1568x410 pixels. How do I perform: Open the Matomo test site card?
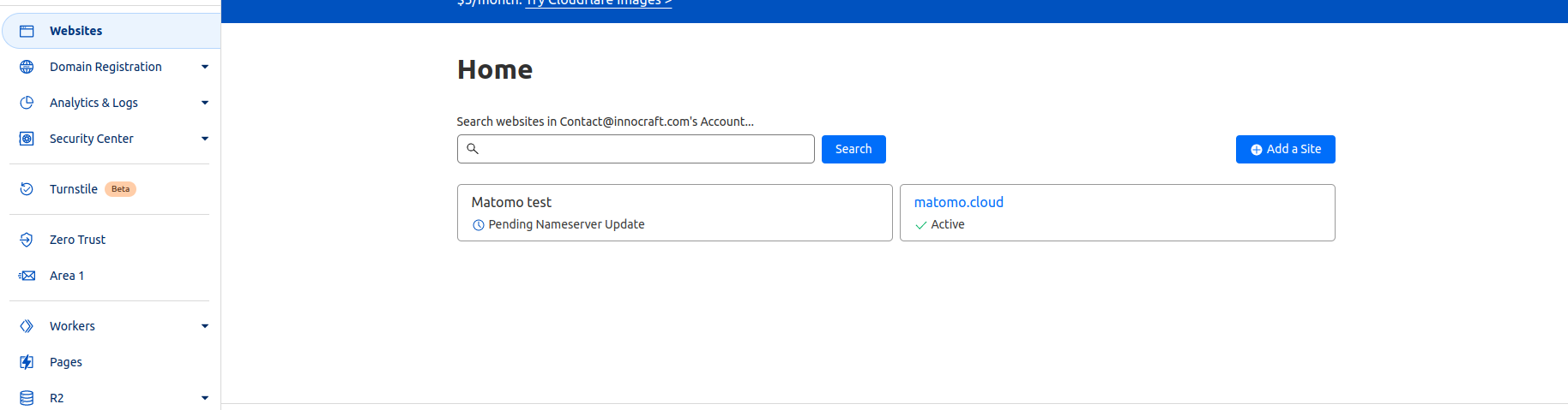pos(674,212)
